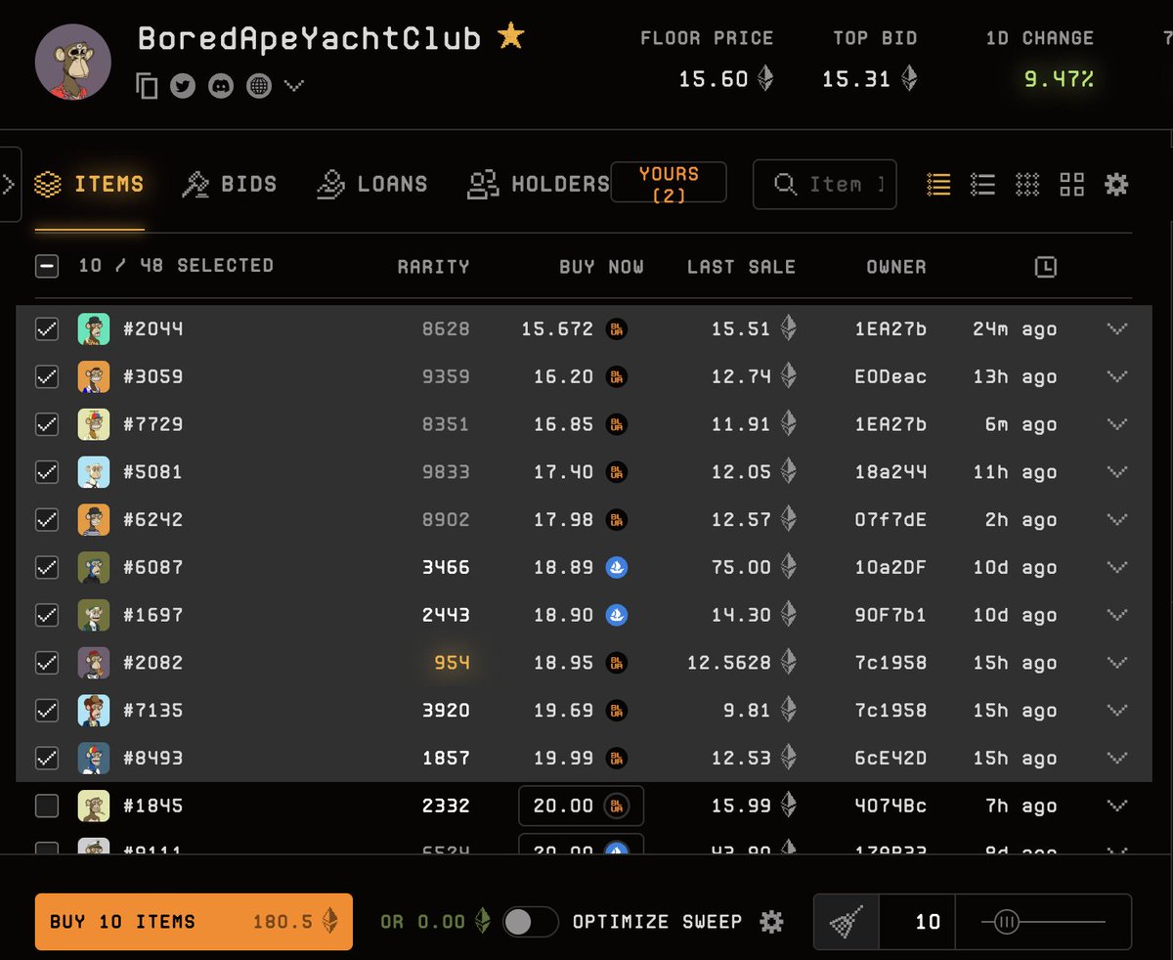Expand the row for ape #8493
1173x960 pixels.
pos(1116,758)
